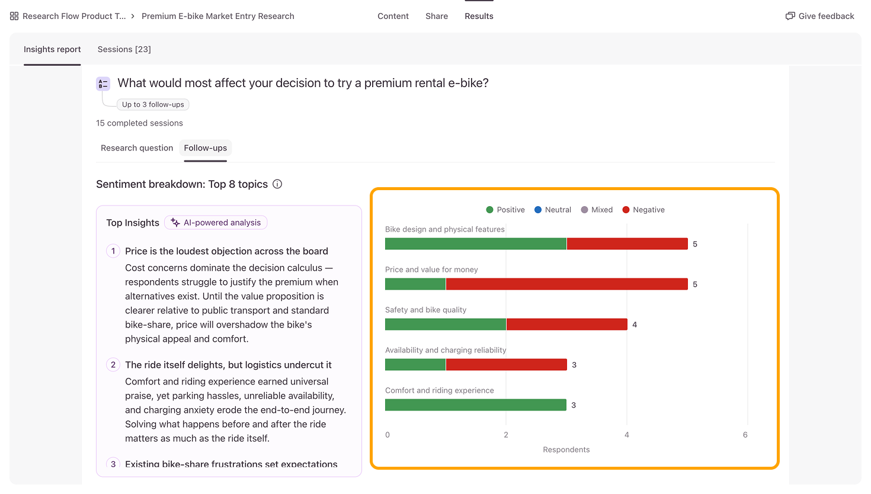Click the multiple-choice question type icon
Image resolution: width=871 pixels, height=494 pixels.
tap(103, 84)
